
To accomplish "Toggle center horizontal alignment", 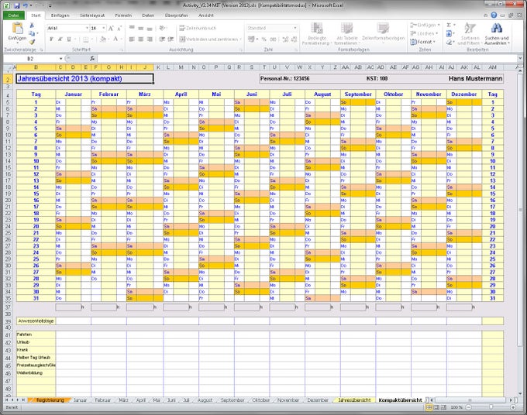I will point(140,39).
